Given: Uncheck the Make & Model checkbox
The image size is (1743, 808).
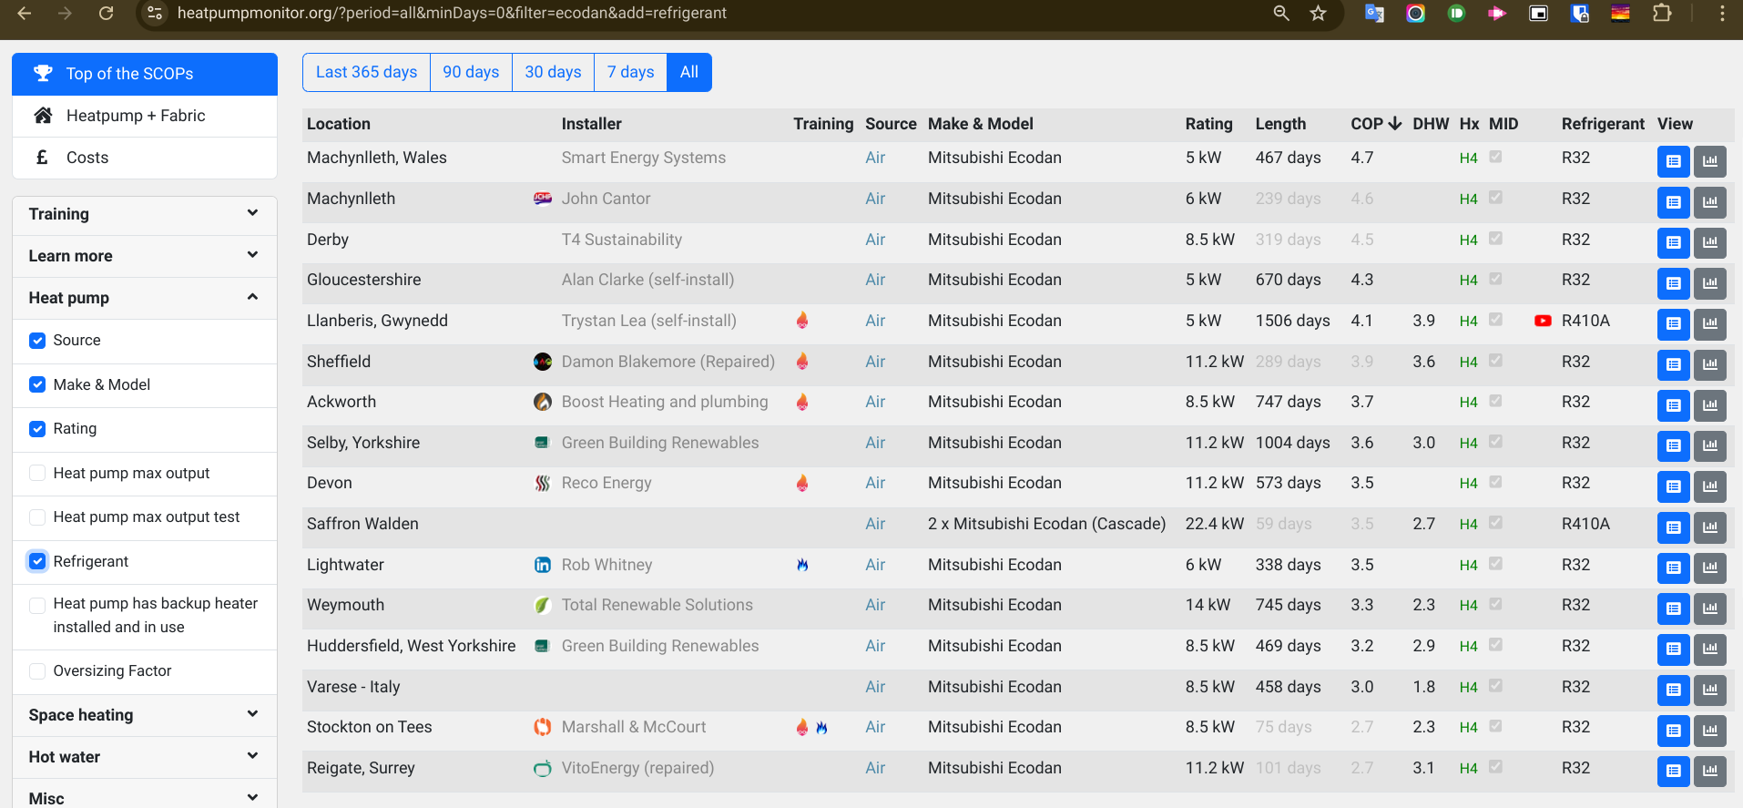Looking at the screenshot, I should (x=37, y=384).
